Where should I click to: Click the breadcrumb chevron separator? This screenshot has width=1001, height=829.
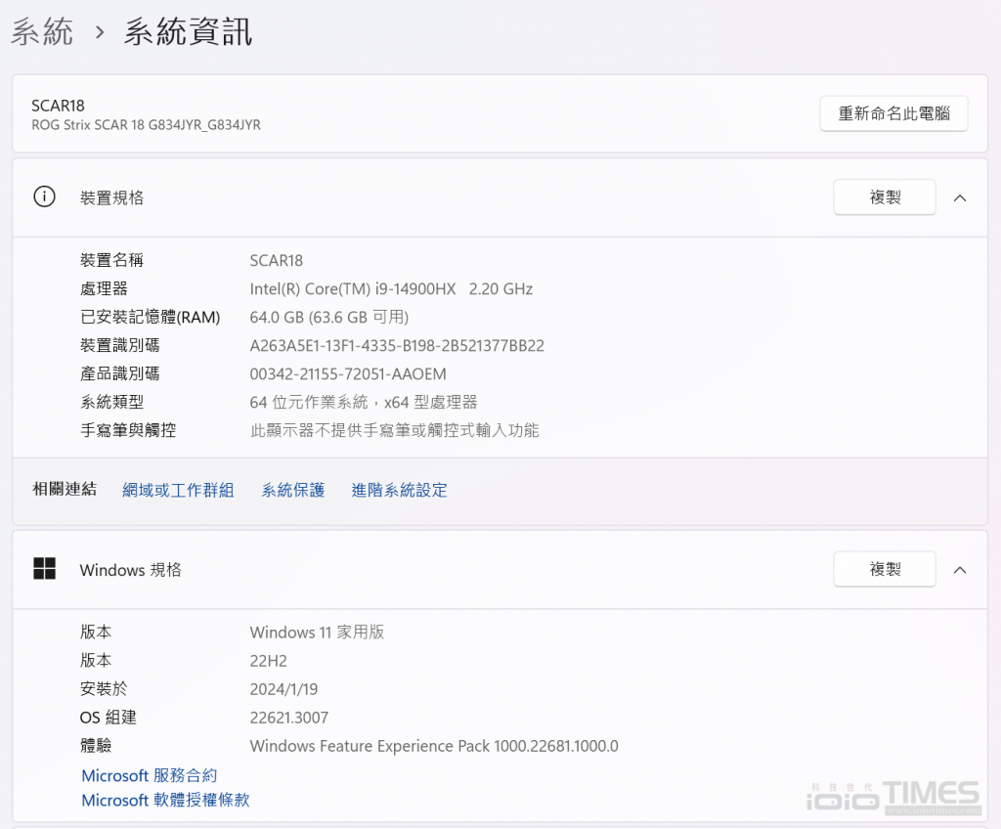[x=99, y=32]
